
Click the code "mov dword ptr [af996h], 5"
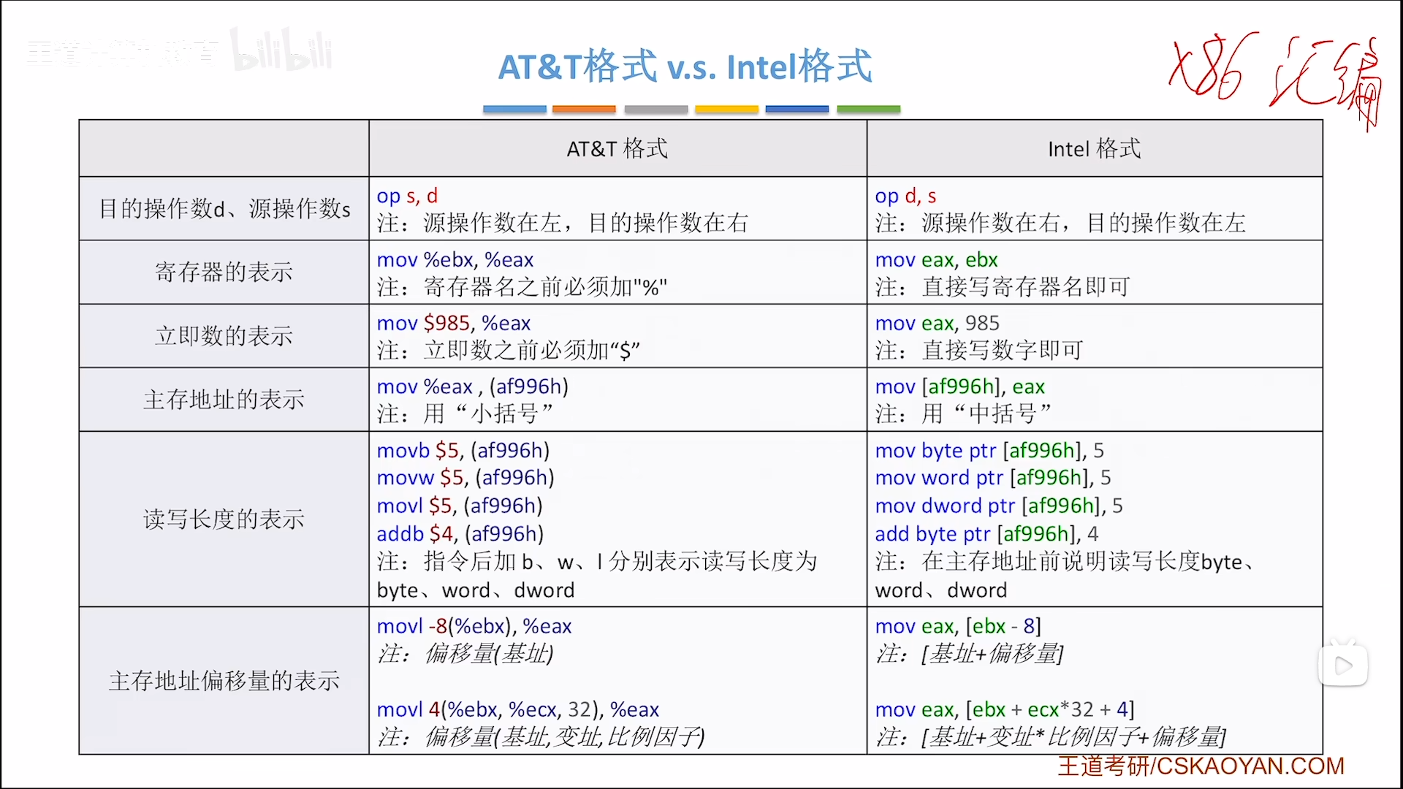tap(999, 506)
